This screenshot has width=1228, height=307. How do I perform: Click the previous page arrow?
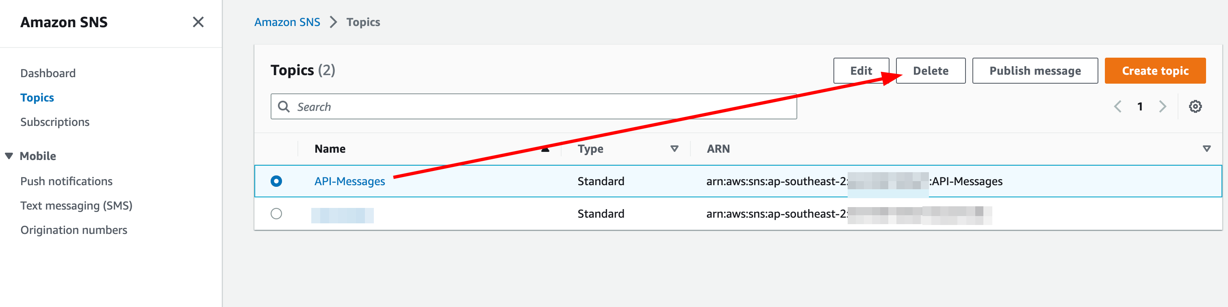1117,106
